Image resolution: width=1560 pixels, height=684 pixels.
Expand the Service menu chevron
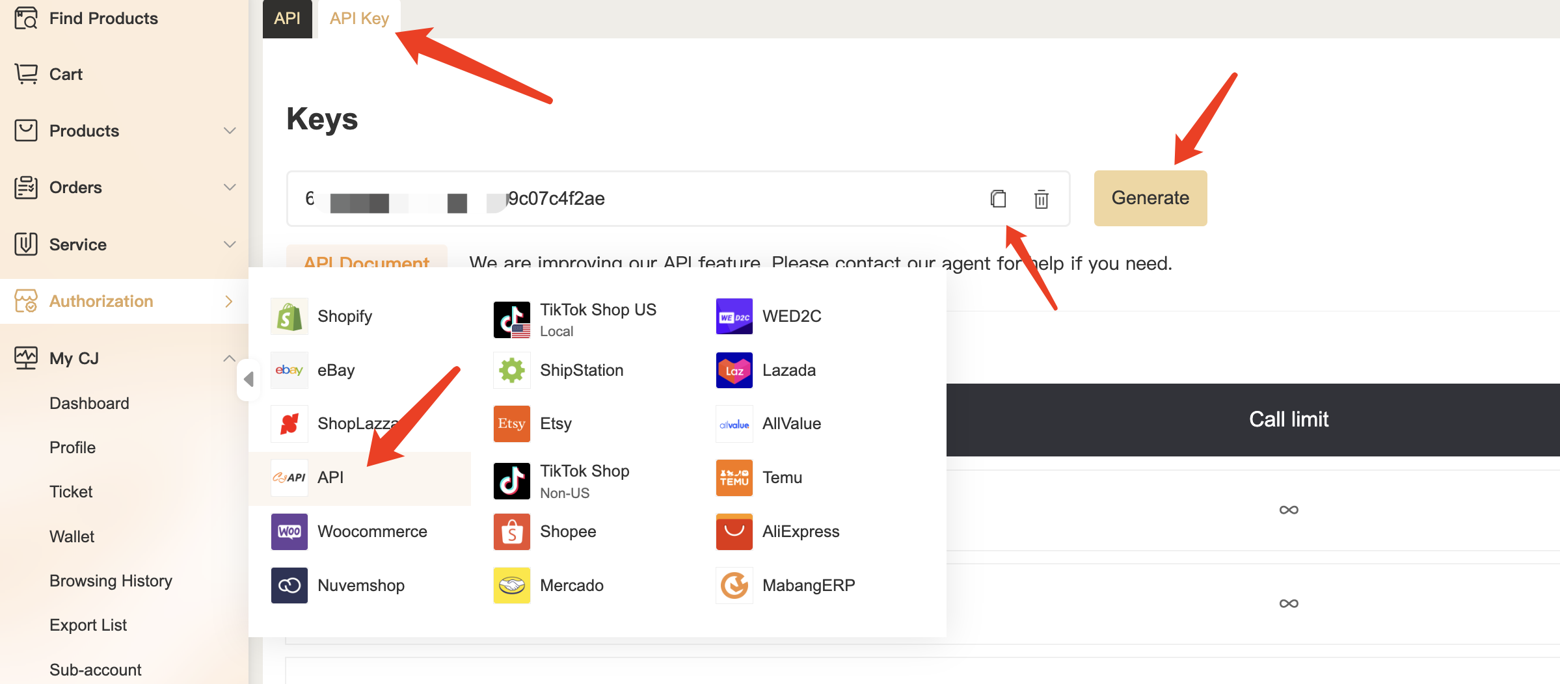(230, 244)
